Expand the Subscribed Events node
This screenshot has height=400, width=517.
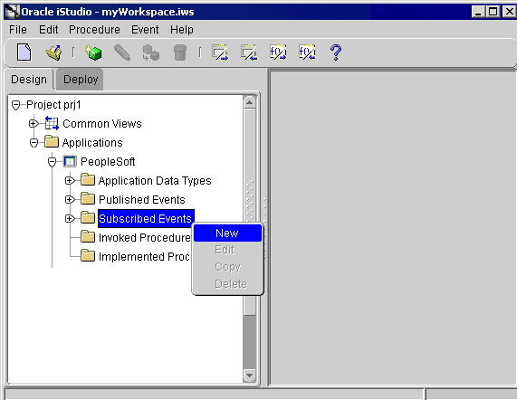click(x=69, y=219)
